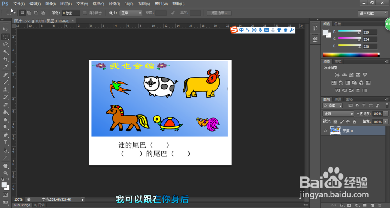
Task: Enable Intersect with selection mode
Action: point(43,13)
